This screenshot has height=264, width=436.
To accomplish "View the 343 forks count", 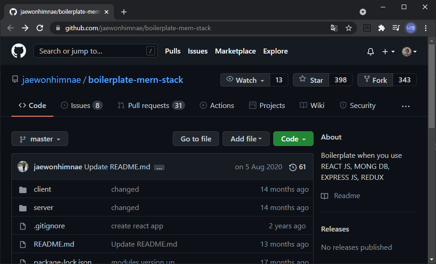I will coord(404,80).
